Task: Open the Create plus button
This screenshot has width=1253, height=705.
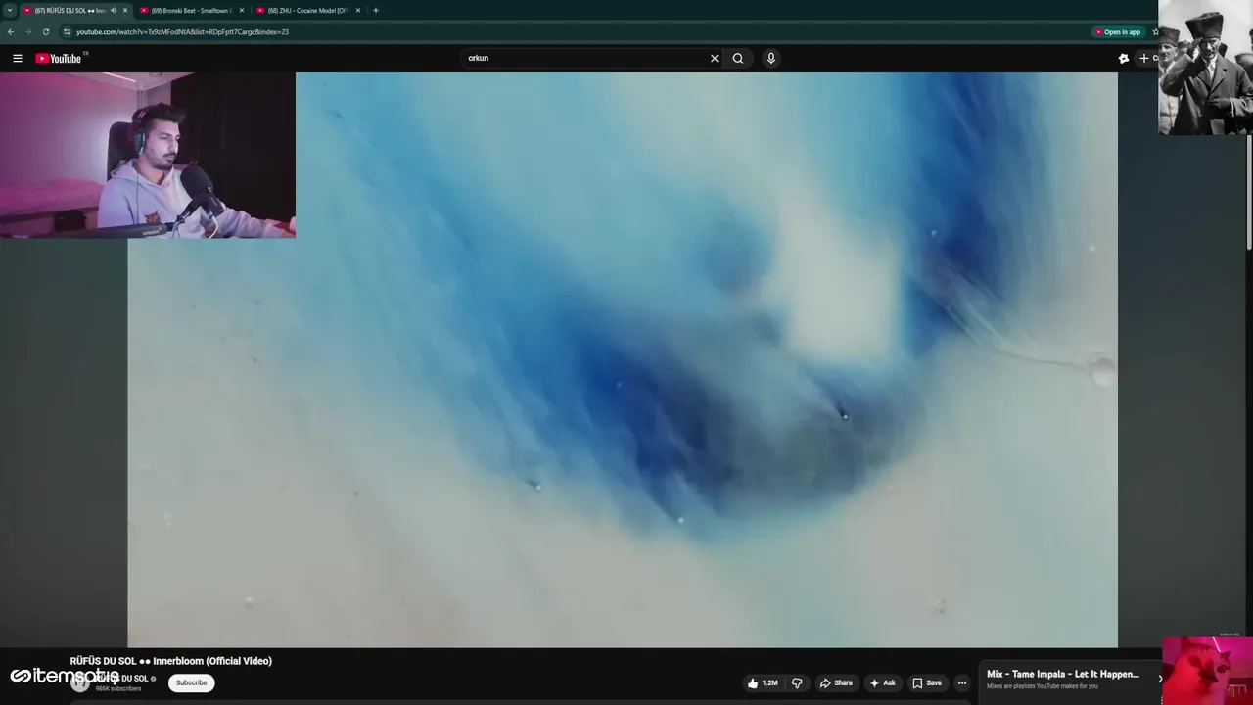Action: 1147,58
